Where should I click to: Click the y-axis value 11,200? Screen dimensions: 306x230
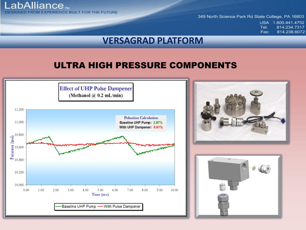[19, 110]
